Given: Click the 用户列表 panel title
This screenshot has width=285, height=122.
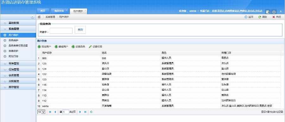Looking at the screenshot, I should [x=42, y=41].
